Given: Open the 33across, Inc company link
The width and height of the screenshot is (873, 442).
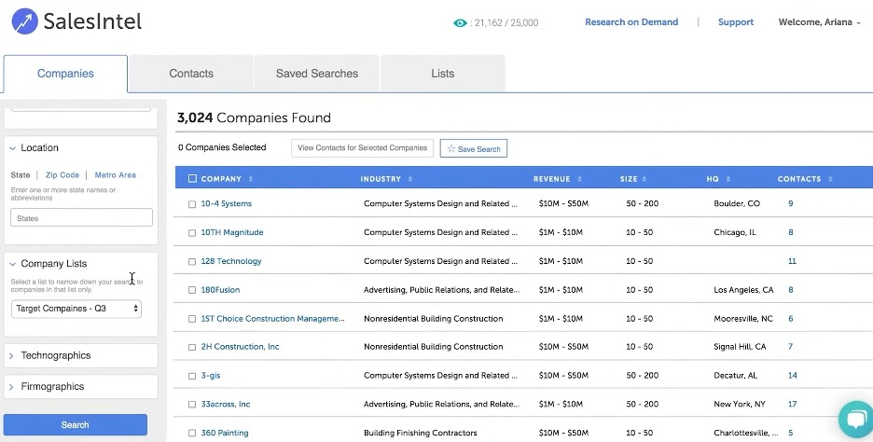Looking at the screenshot, I should 226,404.
